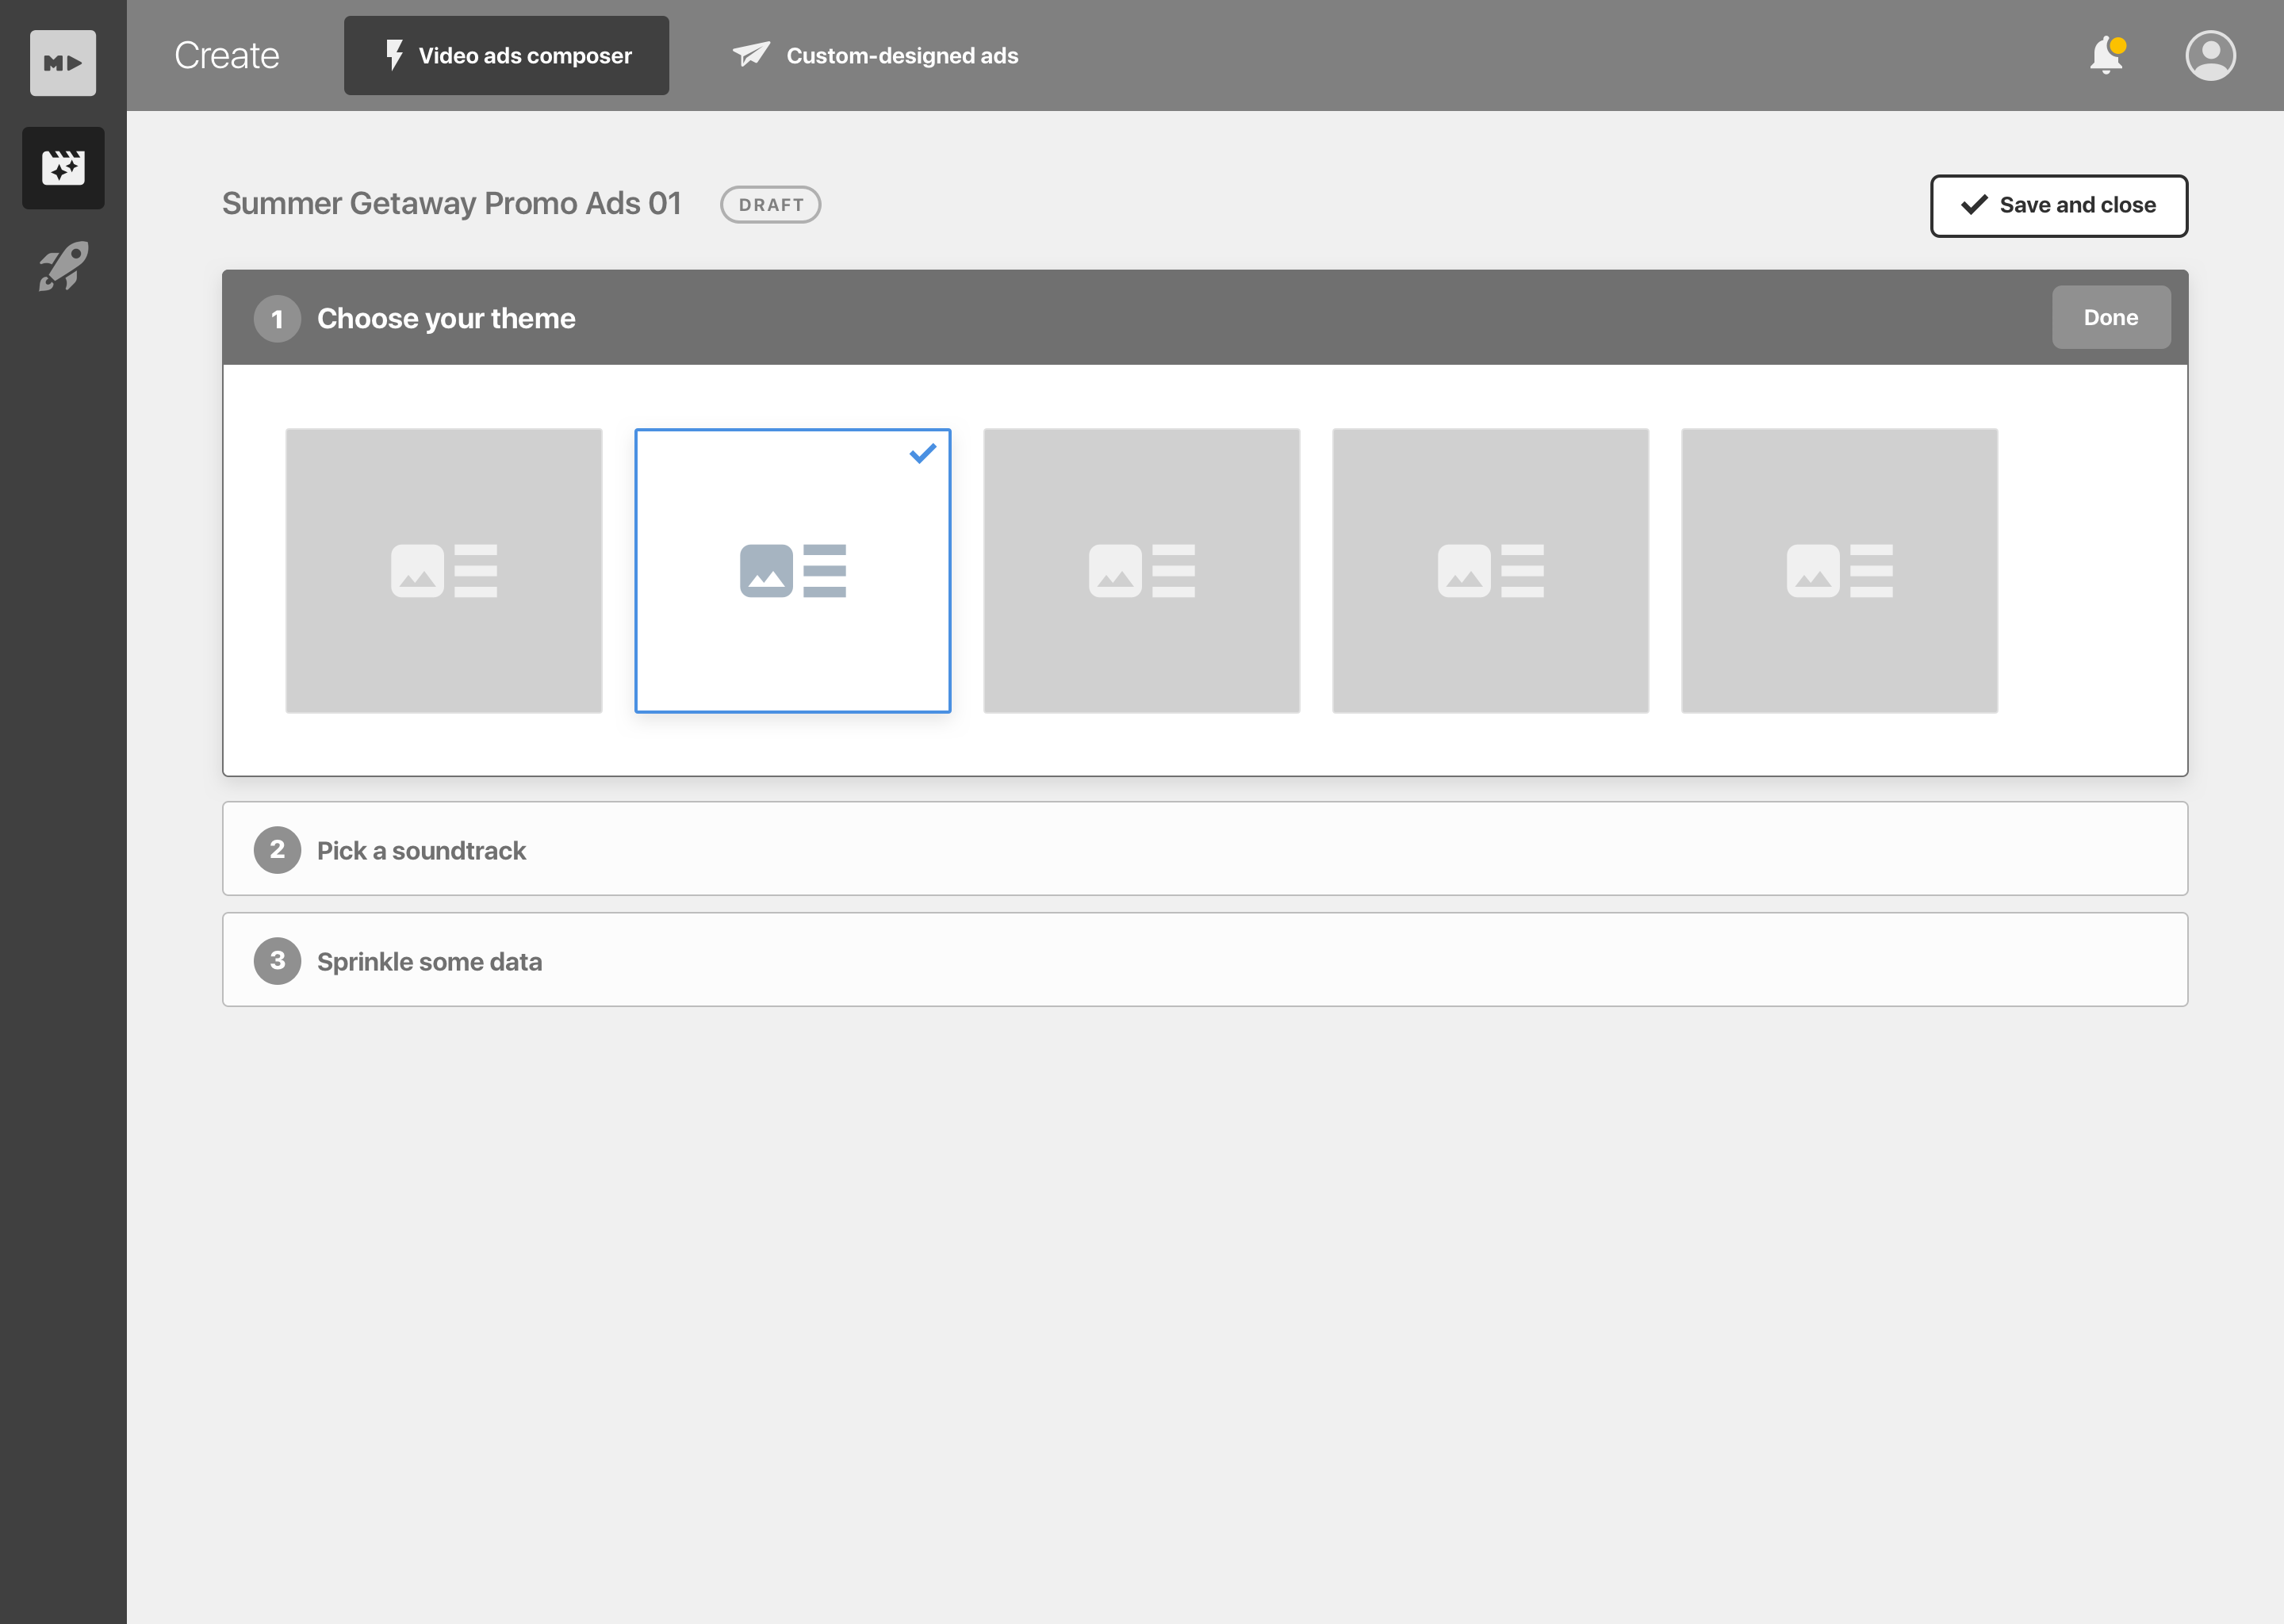2284x1624 pixels.
Task: Open the notifications bell
Action: [x=2106, y=55]
